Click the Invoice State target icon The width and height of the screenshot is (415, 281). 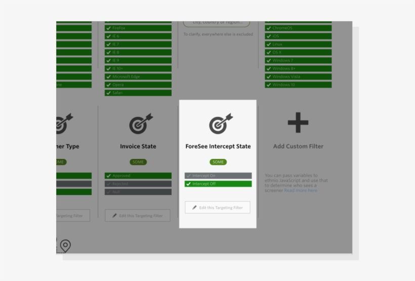[141, 124]
